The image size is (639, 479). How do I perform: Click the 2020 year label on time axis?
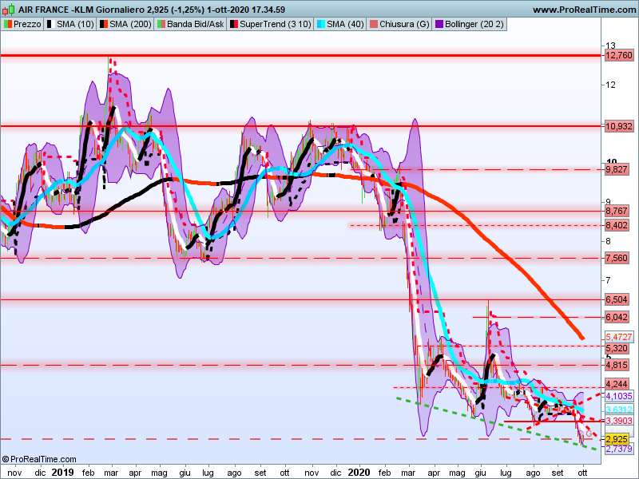pos(359,473)
